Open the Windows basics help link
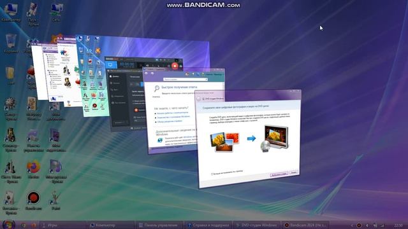Viewport: 408px width, 229px height. pyautogui.click(x=173, y=117)
